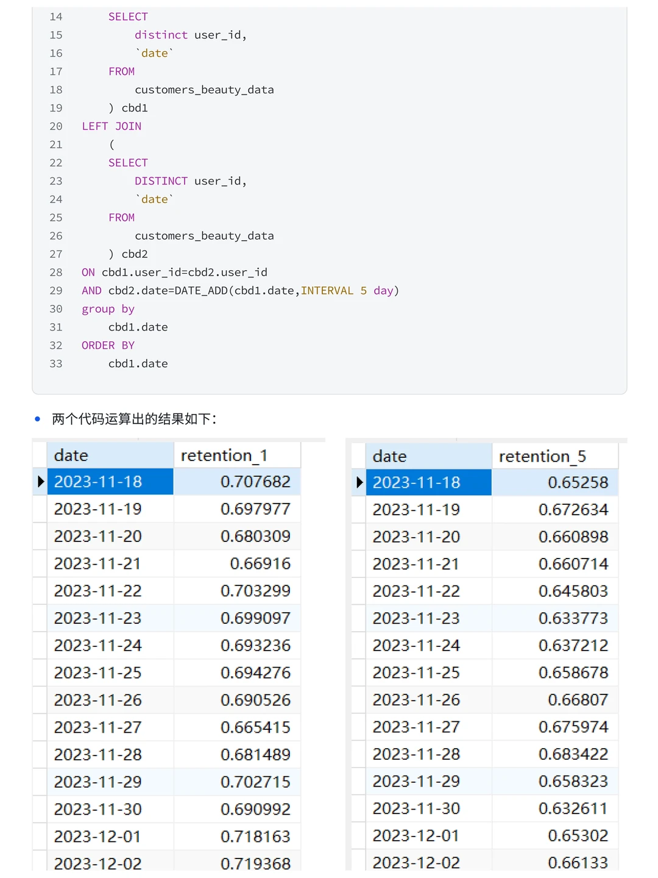
Task: Select 2023-11-21 in the retention_1 table
Action: [110, 563]
